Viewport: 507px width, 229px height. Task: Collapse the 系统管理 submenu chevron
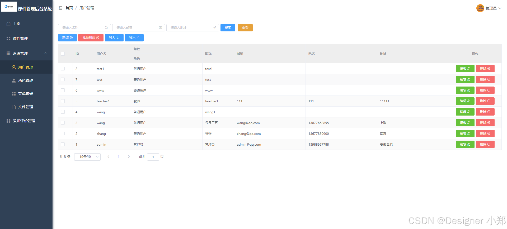pyautogui.click(x=46, y=53)
